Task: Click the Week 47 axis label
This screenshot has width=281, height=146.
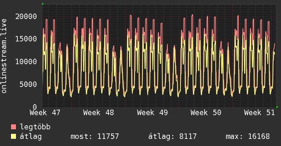Action: point(45,112)
